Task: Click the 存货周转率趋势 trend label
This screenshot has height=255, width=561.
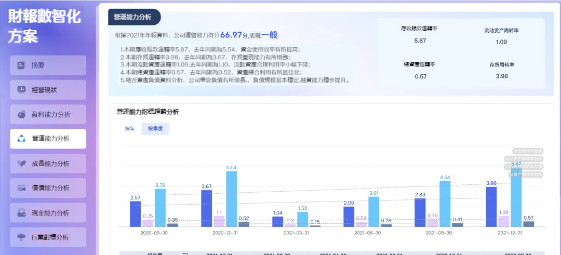Action: coord(527,151)
